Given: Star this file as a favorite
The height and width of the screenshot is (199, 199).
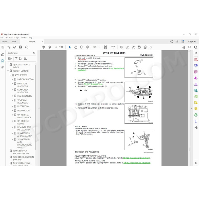Looking at the screenshot, I should click(9, 47).
